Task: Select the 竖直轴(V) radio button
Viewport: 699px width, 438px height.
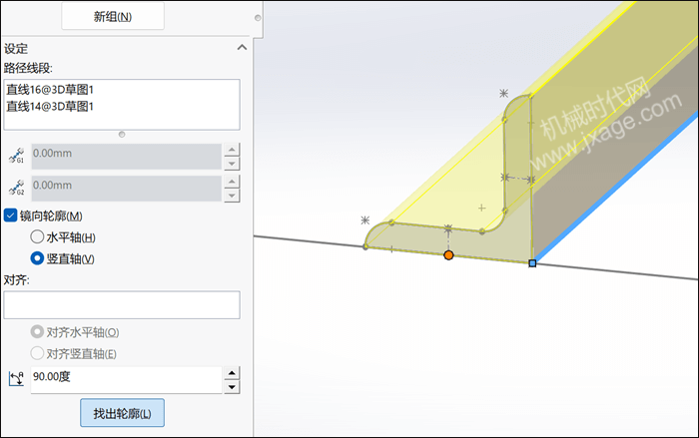Action: pyautogui.click(x=37, y=258)
